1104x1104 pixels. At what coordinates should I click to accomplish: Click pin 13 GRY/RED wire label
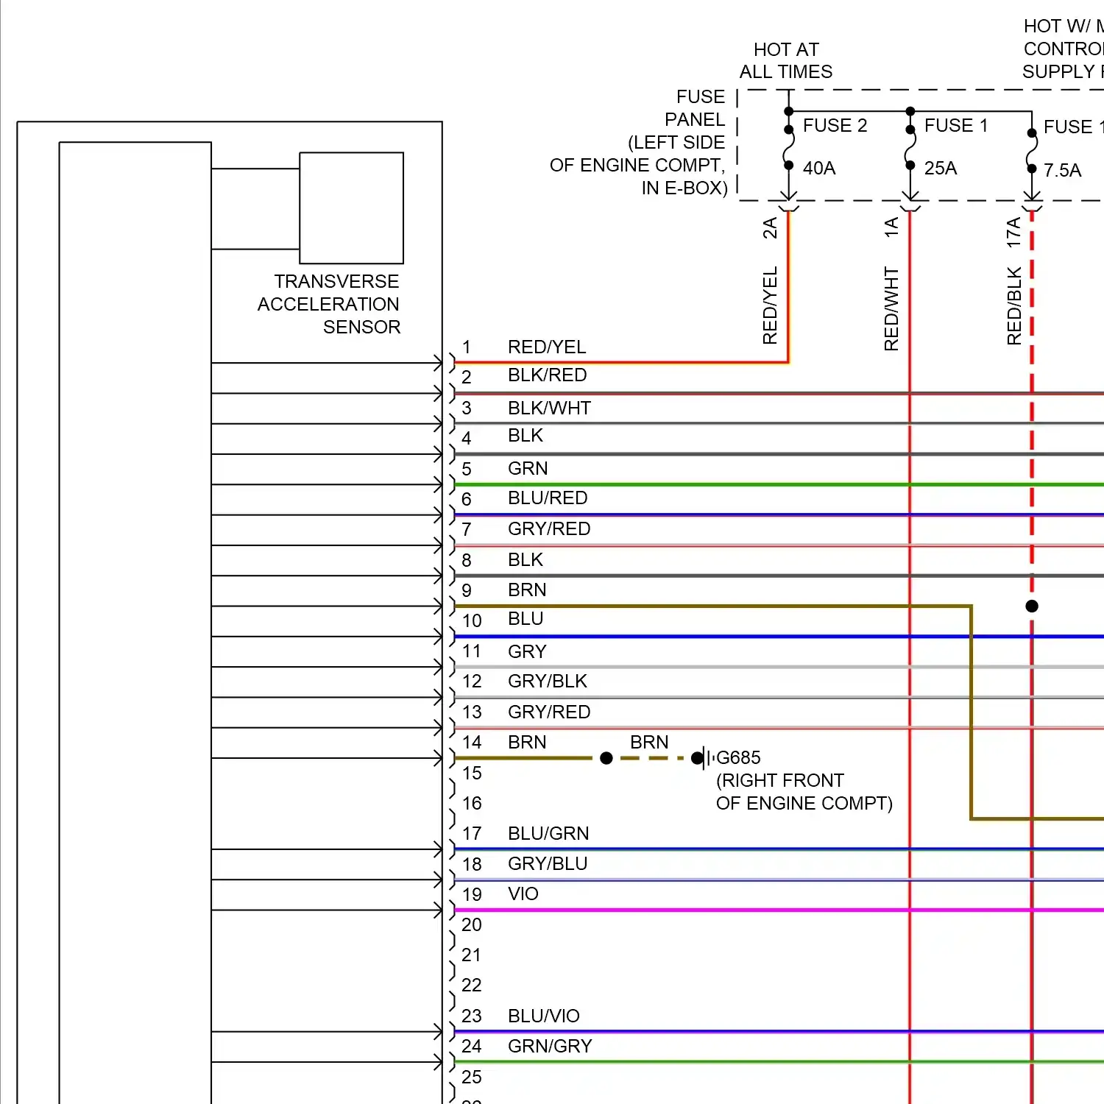pyautogui.click(x=549, y=712)
